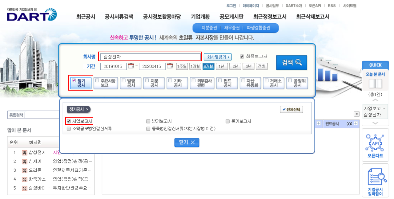Click the 유 badge beside 오리온
The height and width of the screenshot is (199, 394).
[x=25, y=170]
